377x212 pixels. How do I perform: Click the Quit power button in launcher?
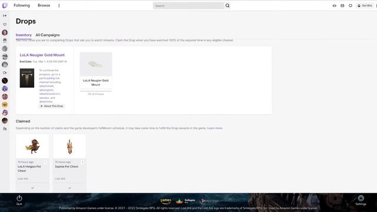19,200
